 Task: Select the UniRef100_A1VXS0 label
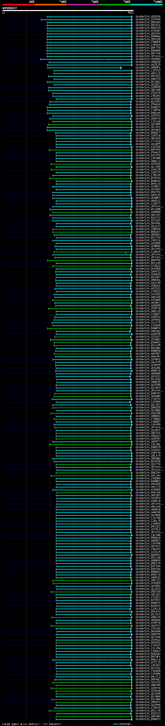(x=148, y=682)
